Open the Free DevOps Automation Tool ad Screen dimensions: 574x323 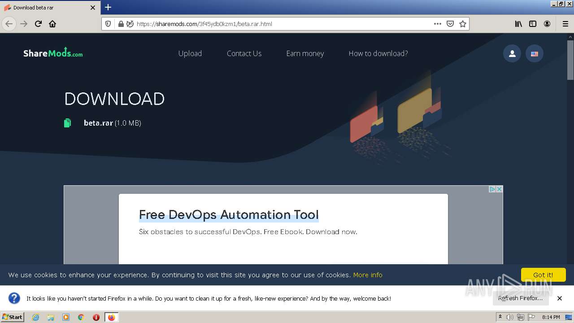(229, 214)
